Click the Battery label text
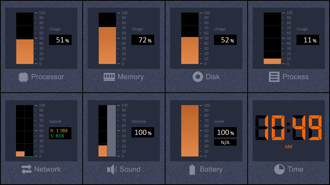The height and width of the screenshot is (185, 330). [x=211, y=169]
